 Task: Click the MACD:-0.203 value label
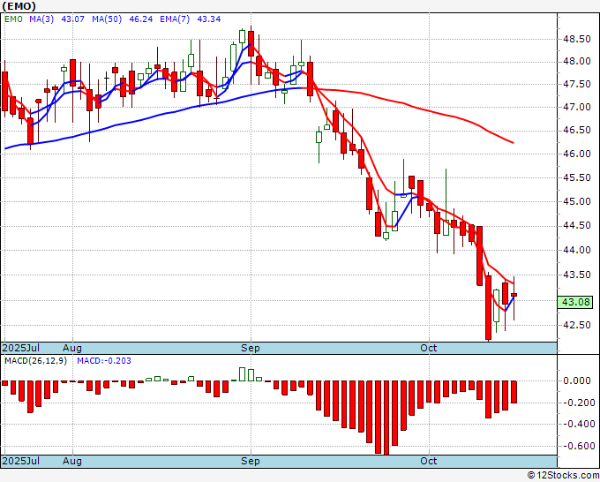pyautogui.click(x=104, y=361)
